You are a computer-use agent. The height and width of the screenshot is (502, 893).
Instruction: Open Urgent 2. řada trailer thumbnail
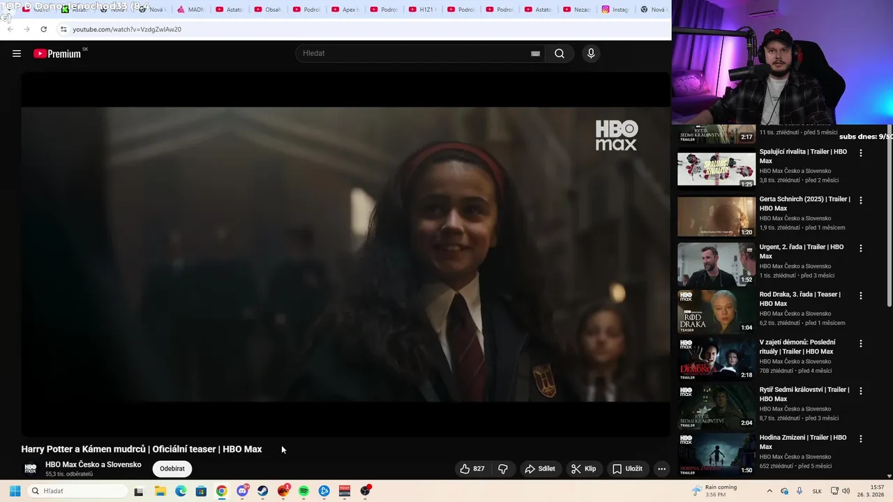pos(716,264)
